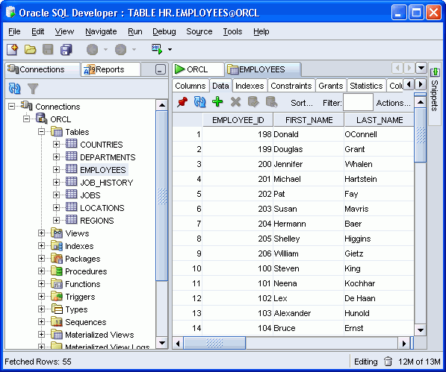Click the Snippets panel icon

point(435,72)
